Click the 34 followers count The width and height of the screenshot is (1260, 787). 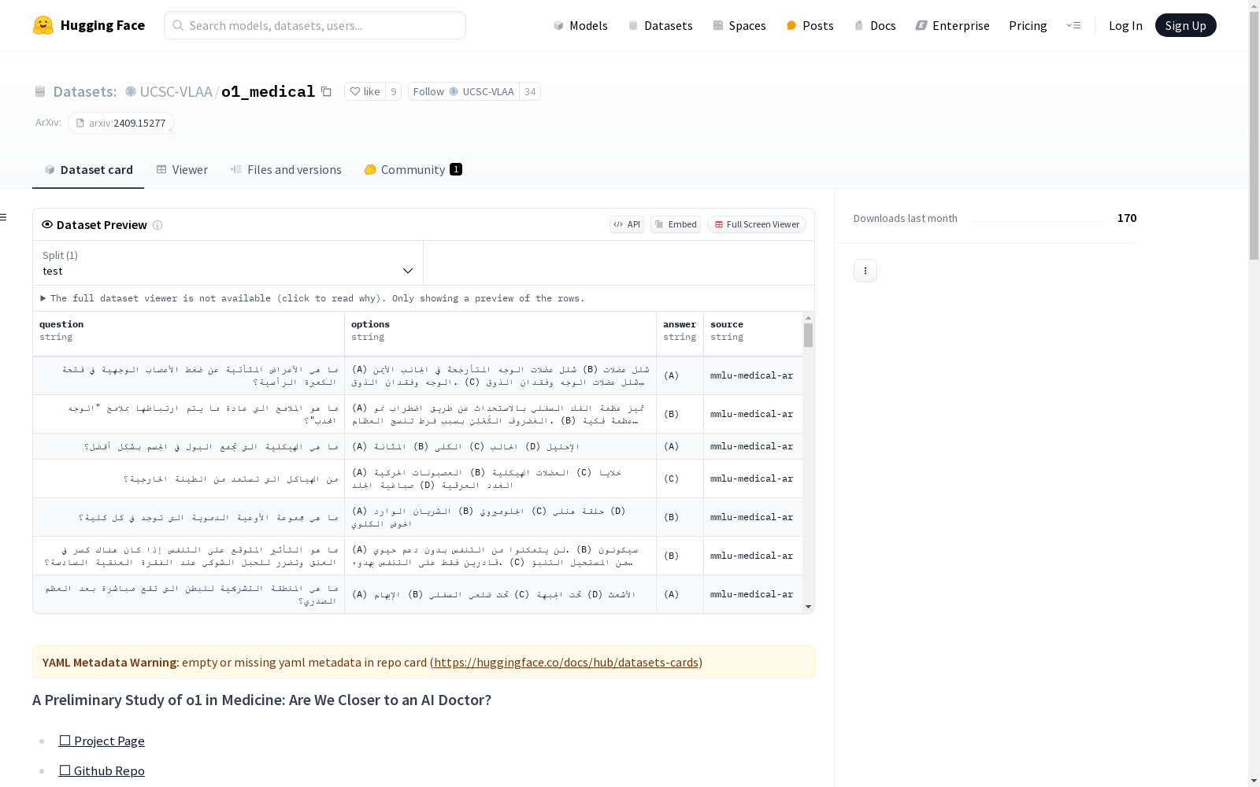[x=530, y=91]
